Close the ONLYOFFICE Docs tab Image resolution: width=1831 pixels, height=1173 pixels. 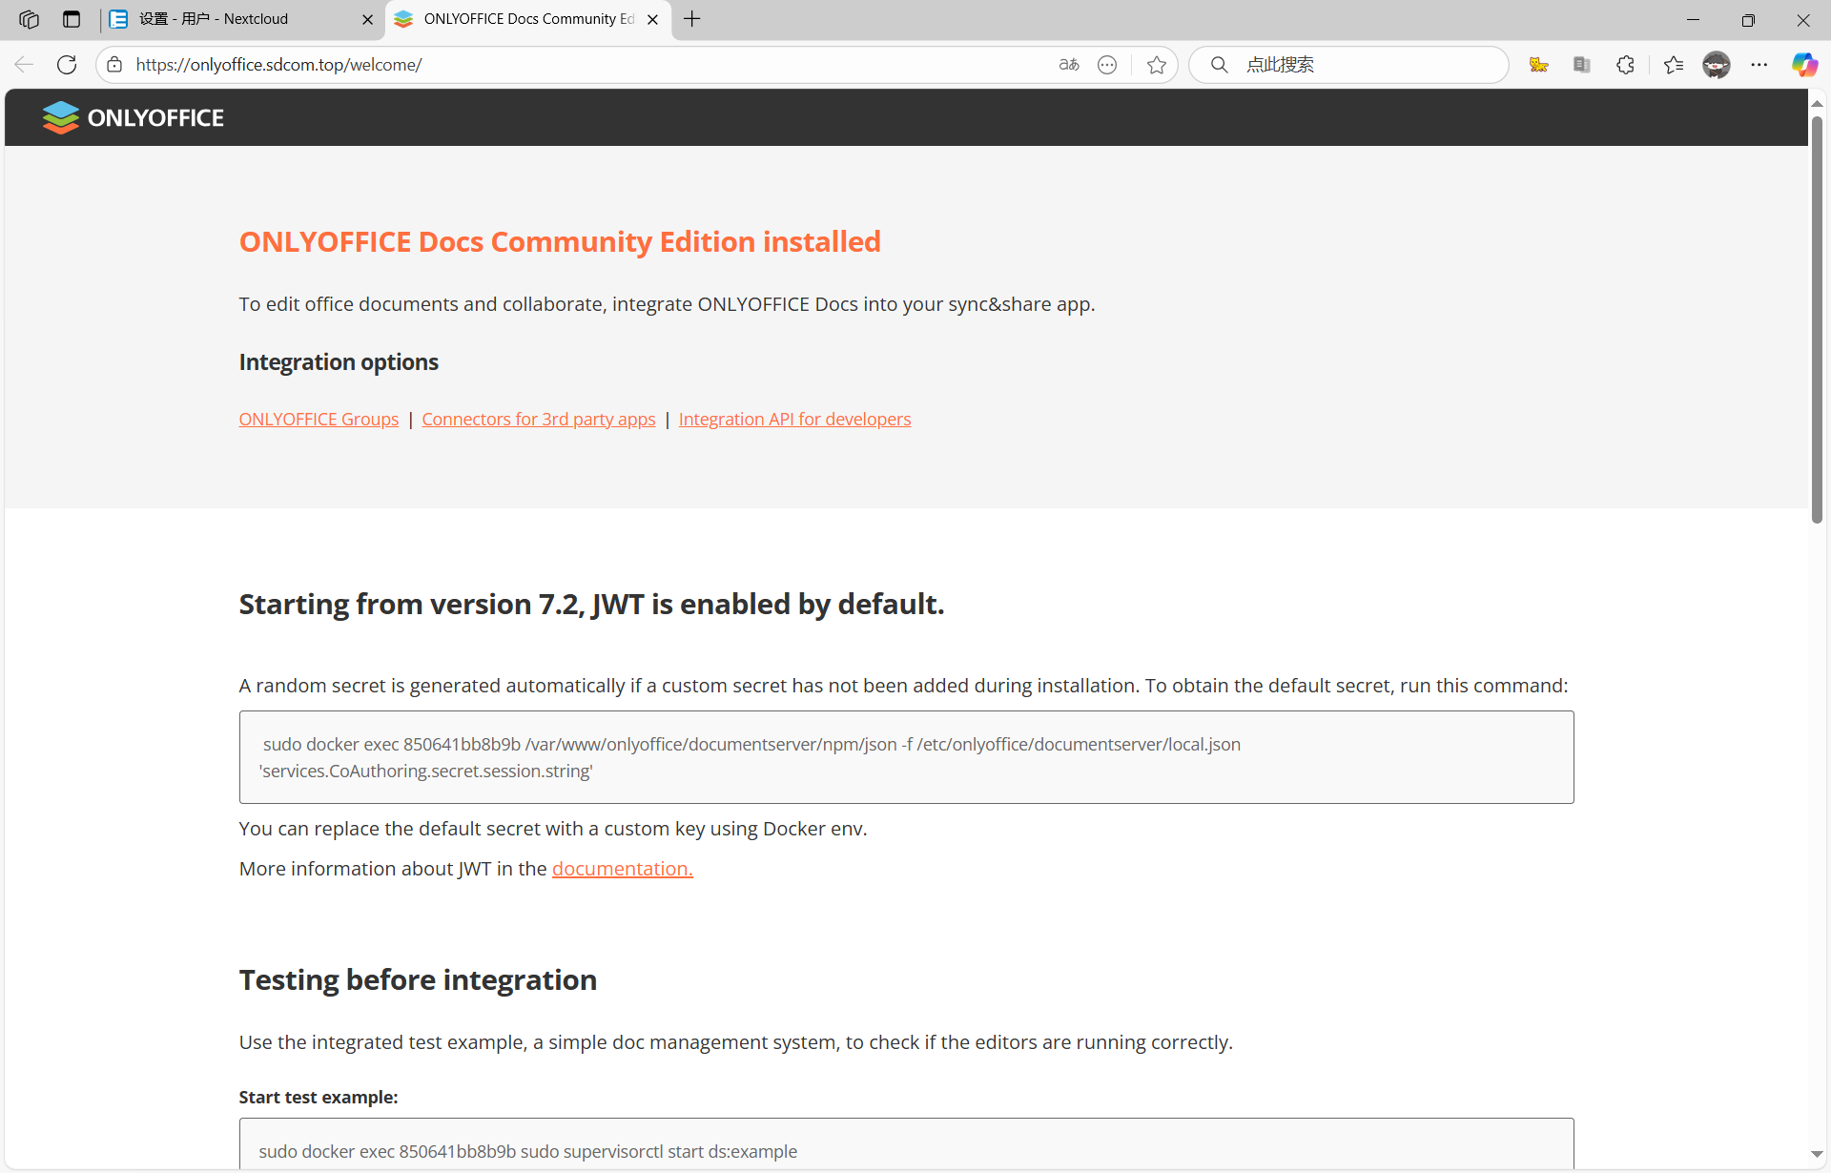click(652, 19)
